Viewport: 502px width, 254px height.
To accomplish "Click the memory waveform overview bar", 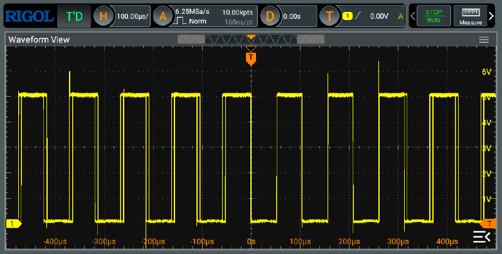I will point(251,40).
